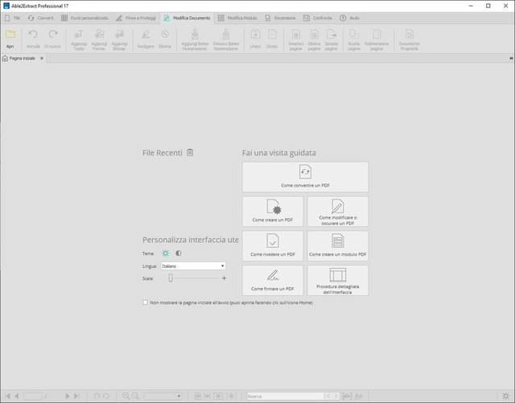Image resolution: width=515 pixels, height=403 pixels.
Task: Open the Come rivedere un PDF tour
Action: pos(273,245)
